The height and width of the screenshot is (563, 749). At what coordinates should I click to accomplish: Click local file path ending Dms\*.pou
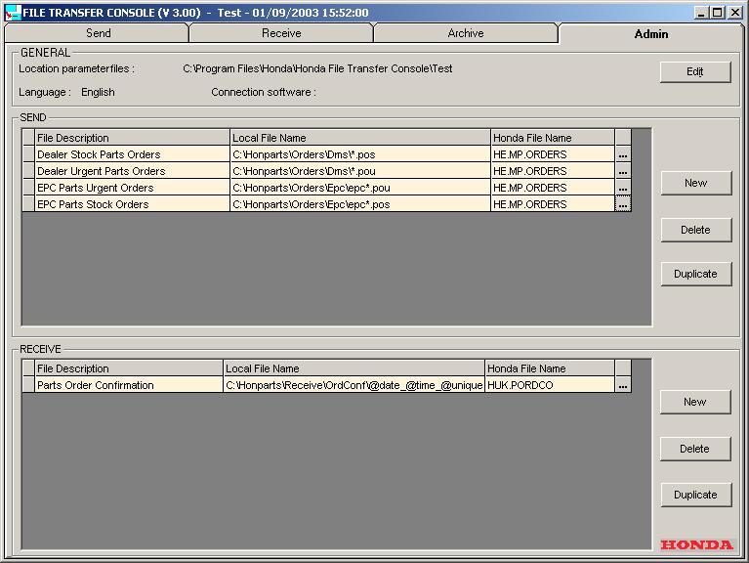[x=360, y=171]
